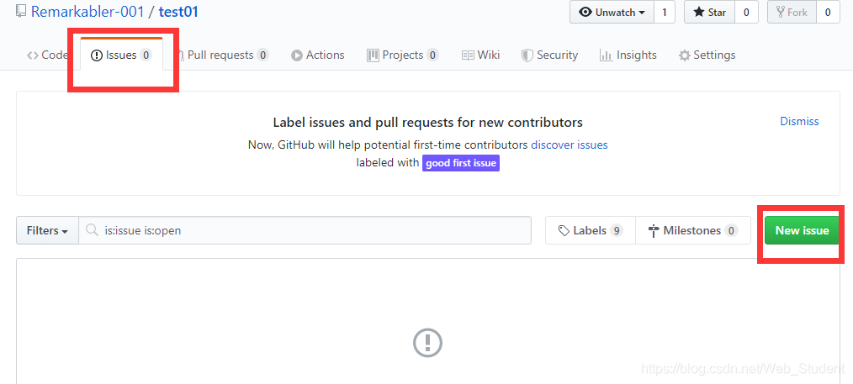The width and height of the screenshot is (853, 384).
Task: Open the Security tab
Action: coord(549,55)
